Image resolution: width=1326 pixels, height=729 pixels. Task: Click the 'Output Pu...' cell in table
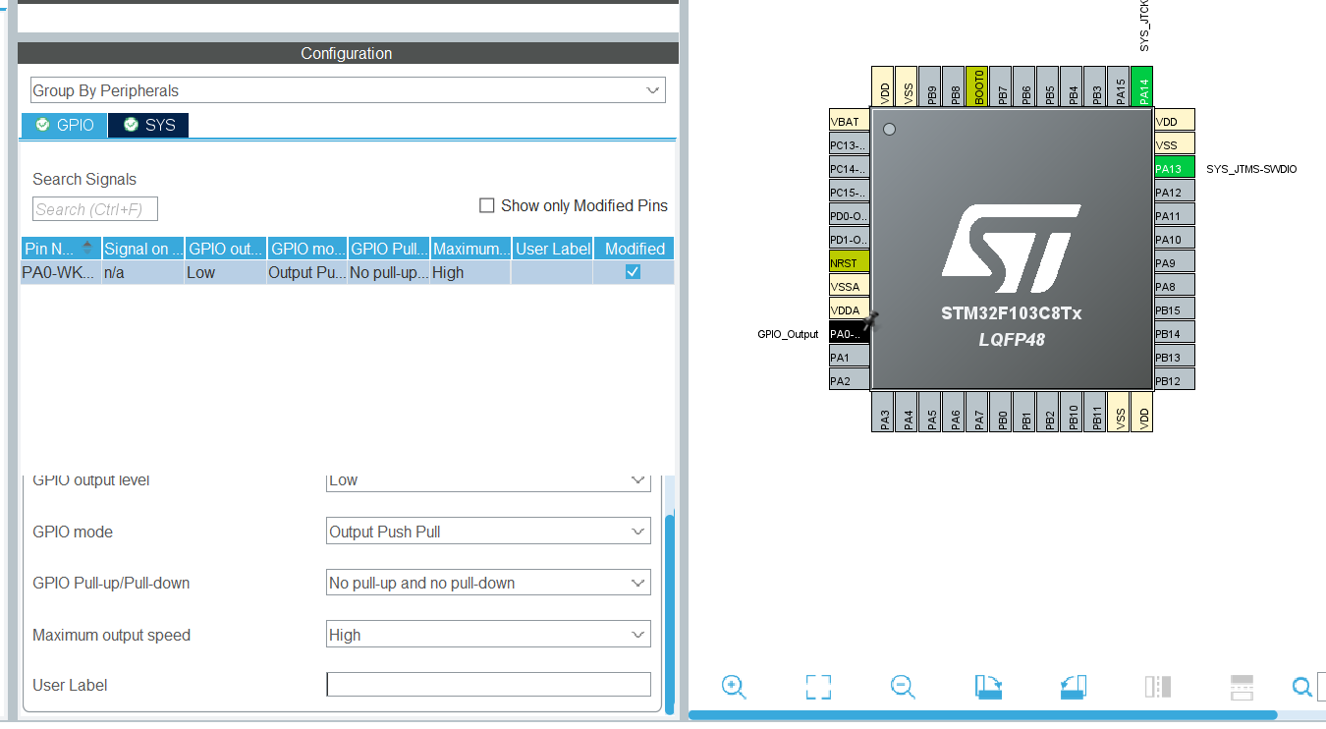click(x=307, y=272)
